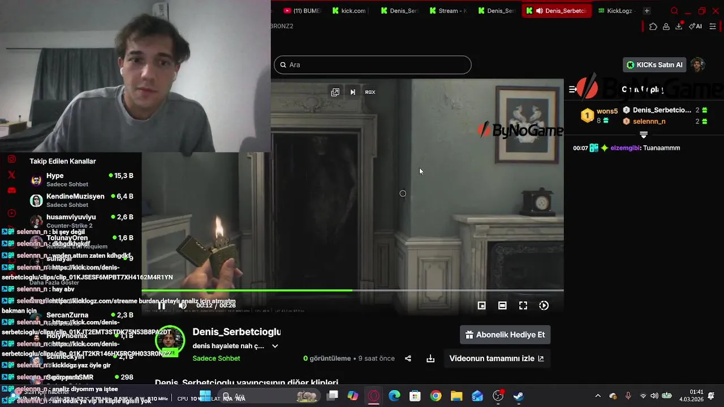724x407 pixels.
Task: Open playback speed settings icon
Action: coord(544,306)
